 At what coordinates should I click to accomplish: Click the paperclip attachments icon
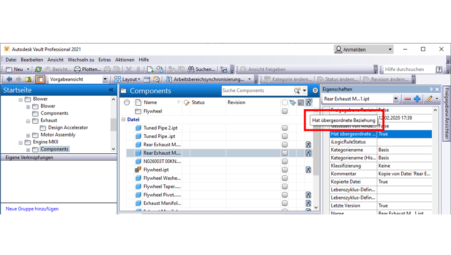(138, 69)
